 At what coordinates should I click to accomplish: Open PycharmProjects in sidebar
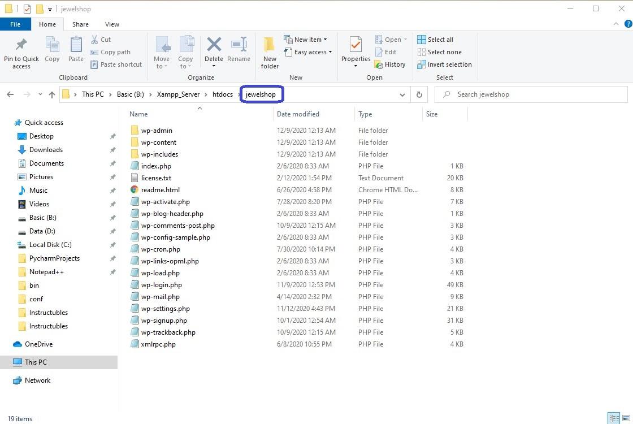[x=54, y=258]
